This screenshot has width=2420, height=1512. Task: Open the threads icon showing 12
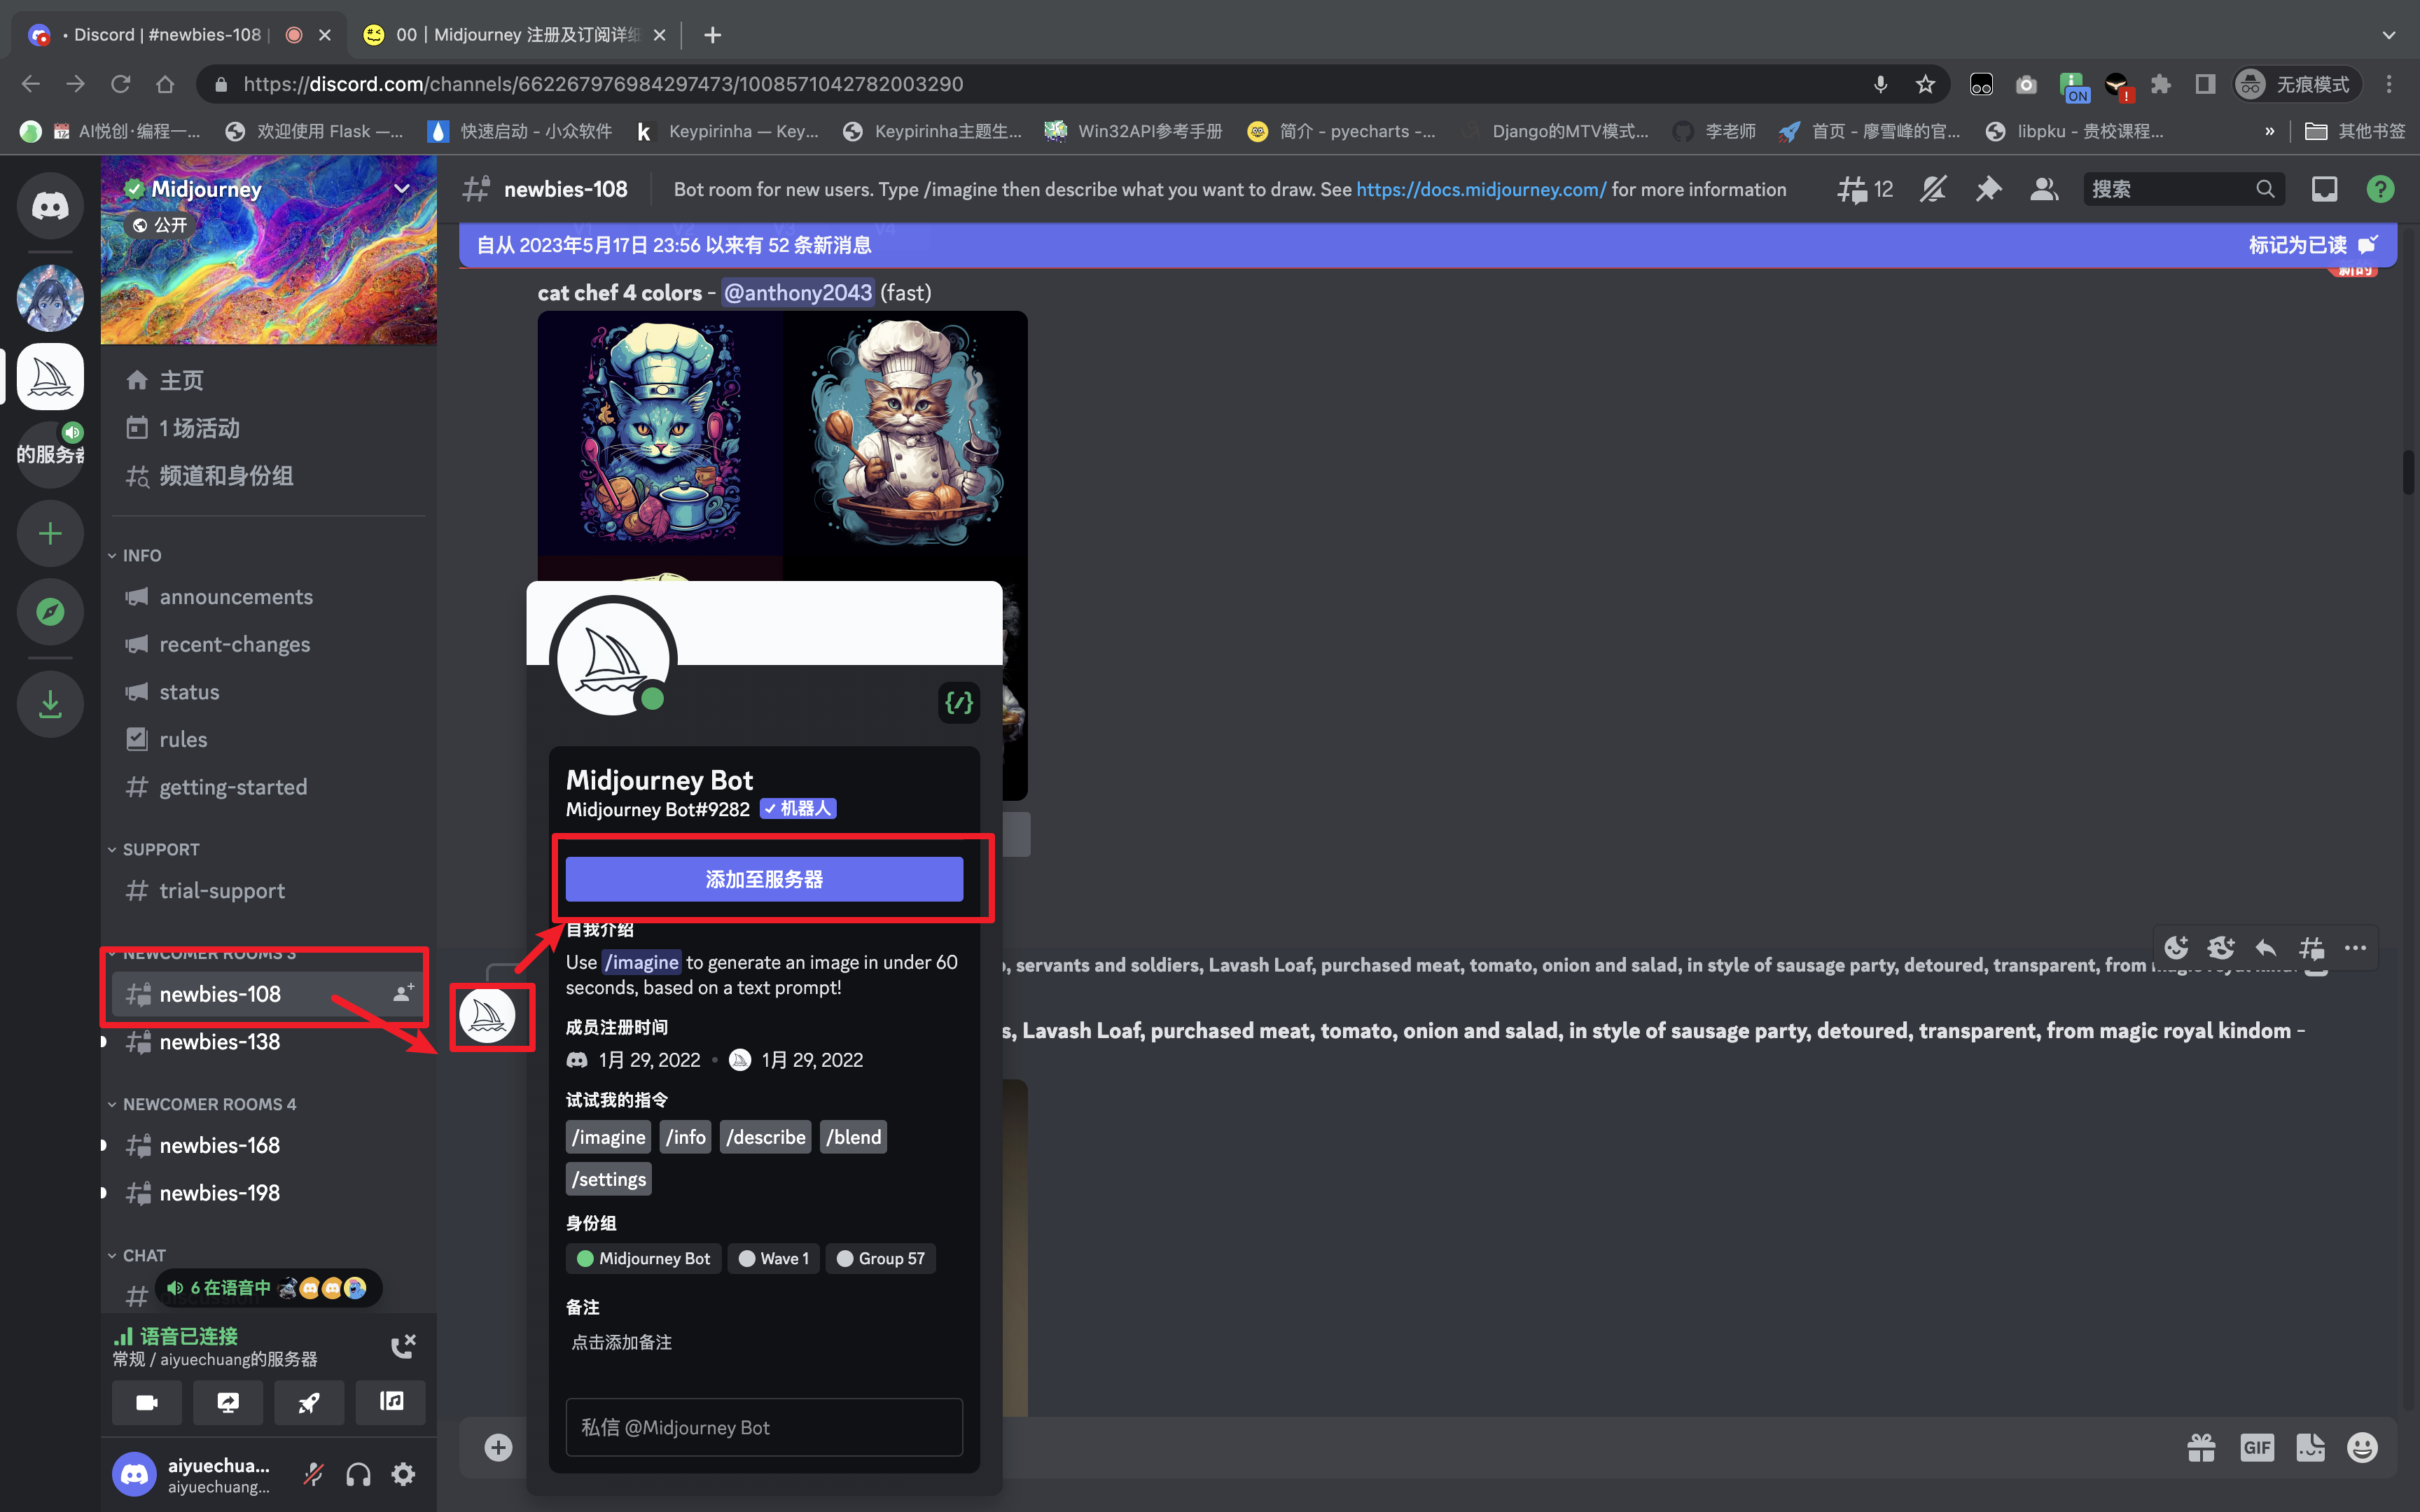pyautogui.click(x=1865, y=189)
